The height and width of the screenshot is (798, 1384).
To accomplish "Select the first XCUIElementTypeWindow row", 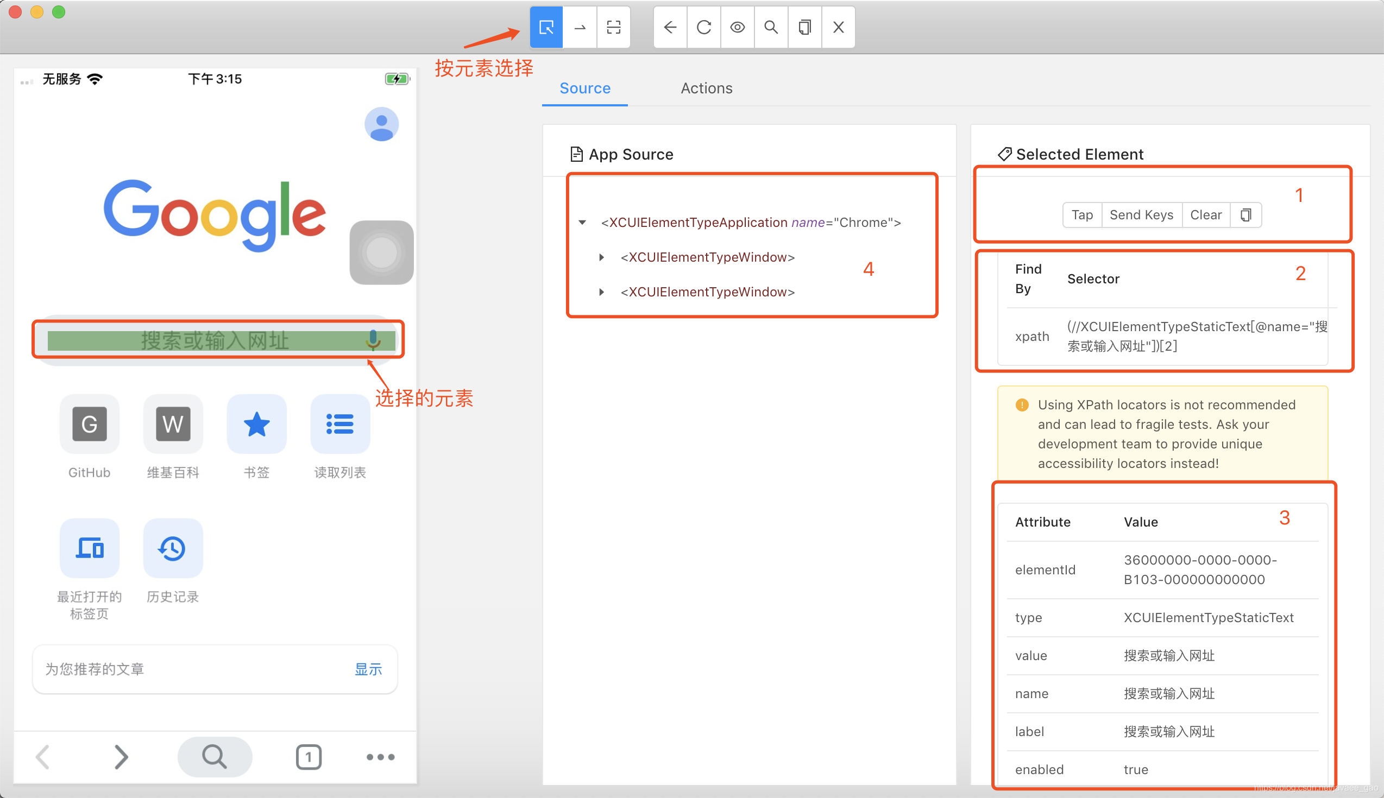I will coord(707,257).
